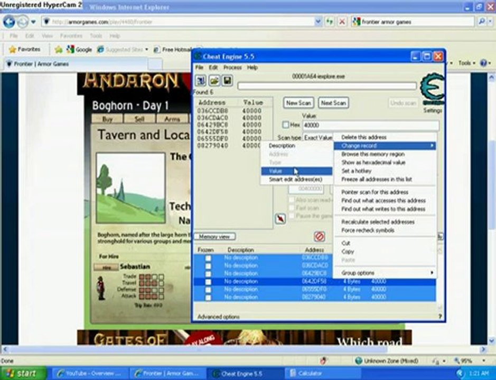Toggle frozen checkbox for address 036CCDB8 row
The image size is (496, 380).
tap(208, 258)
